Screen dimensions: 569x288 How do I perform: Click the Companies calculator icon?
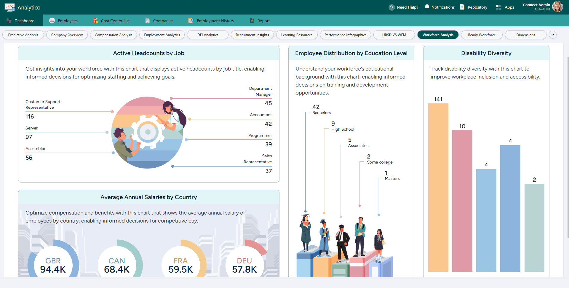pyautogui.click(x=147, y=20)
